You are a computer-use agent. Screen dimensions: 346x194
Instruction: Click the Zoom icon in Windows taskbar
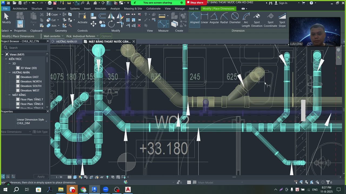[105, 189]
